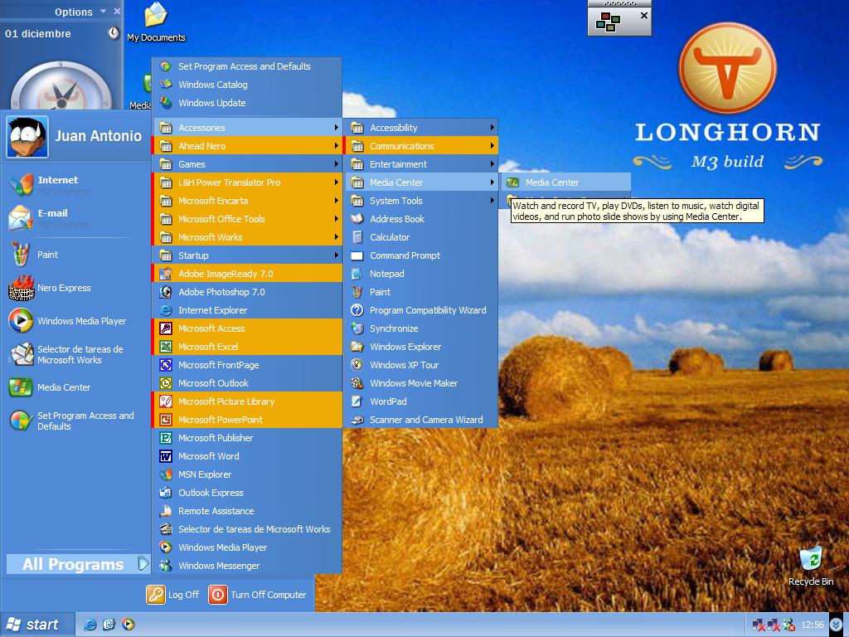Launch Microsoft Excel from programs list
The image size is (849, 637).
click(247, 347)
